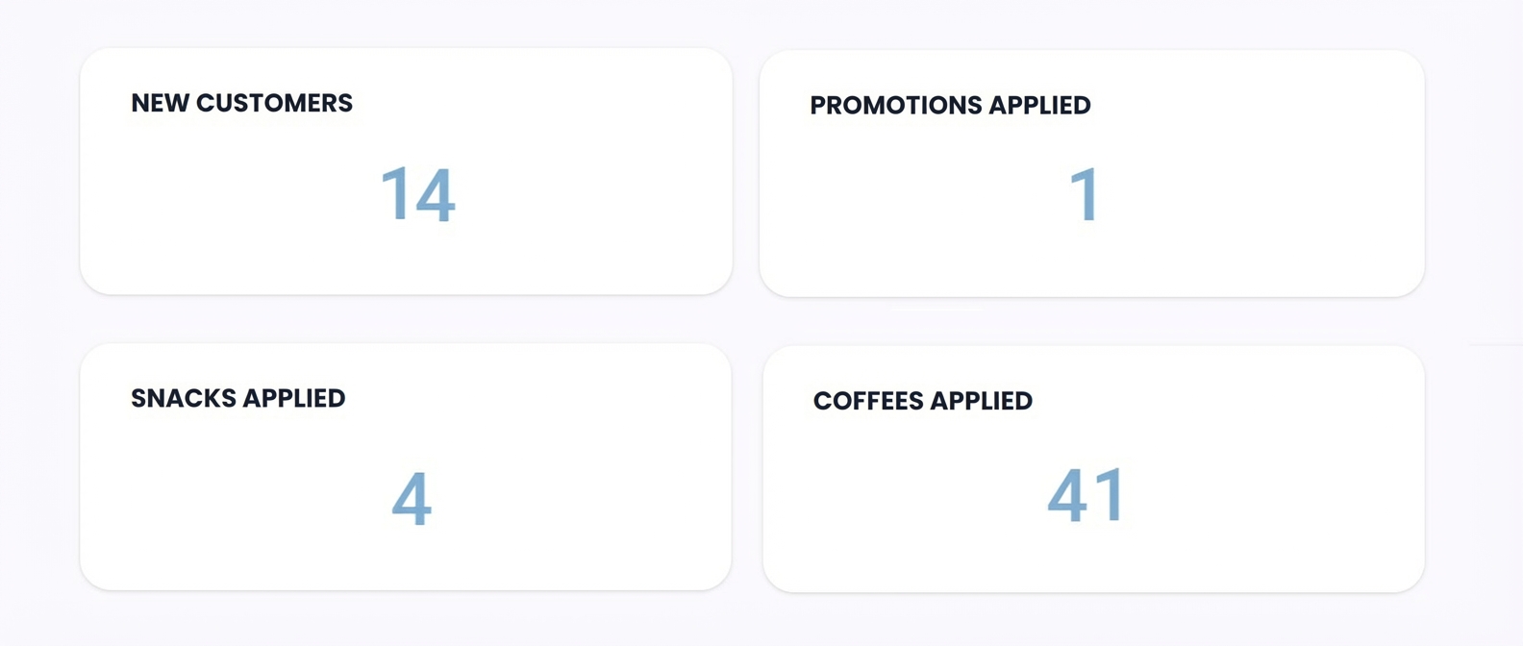Click the new customers count 14
This screenshot has height=646, width=1523.
point(417,194)
